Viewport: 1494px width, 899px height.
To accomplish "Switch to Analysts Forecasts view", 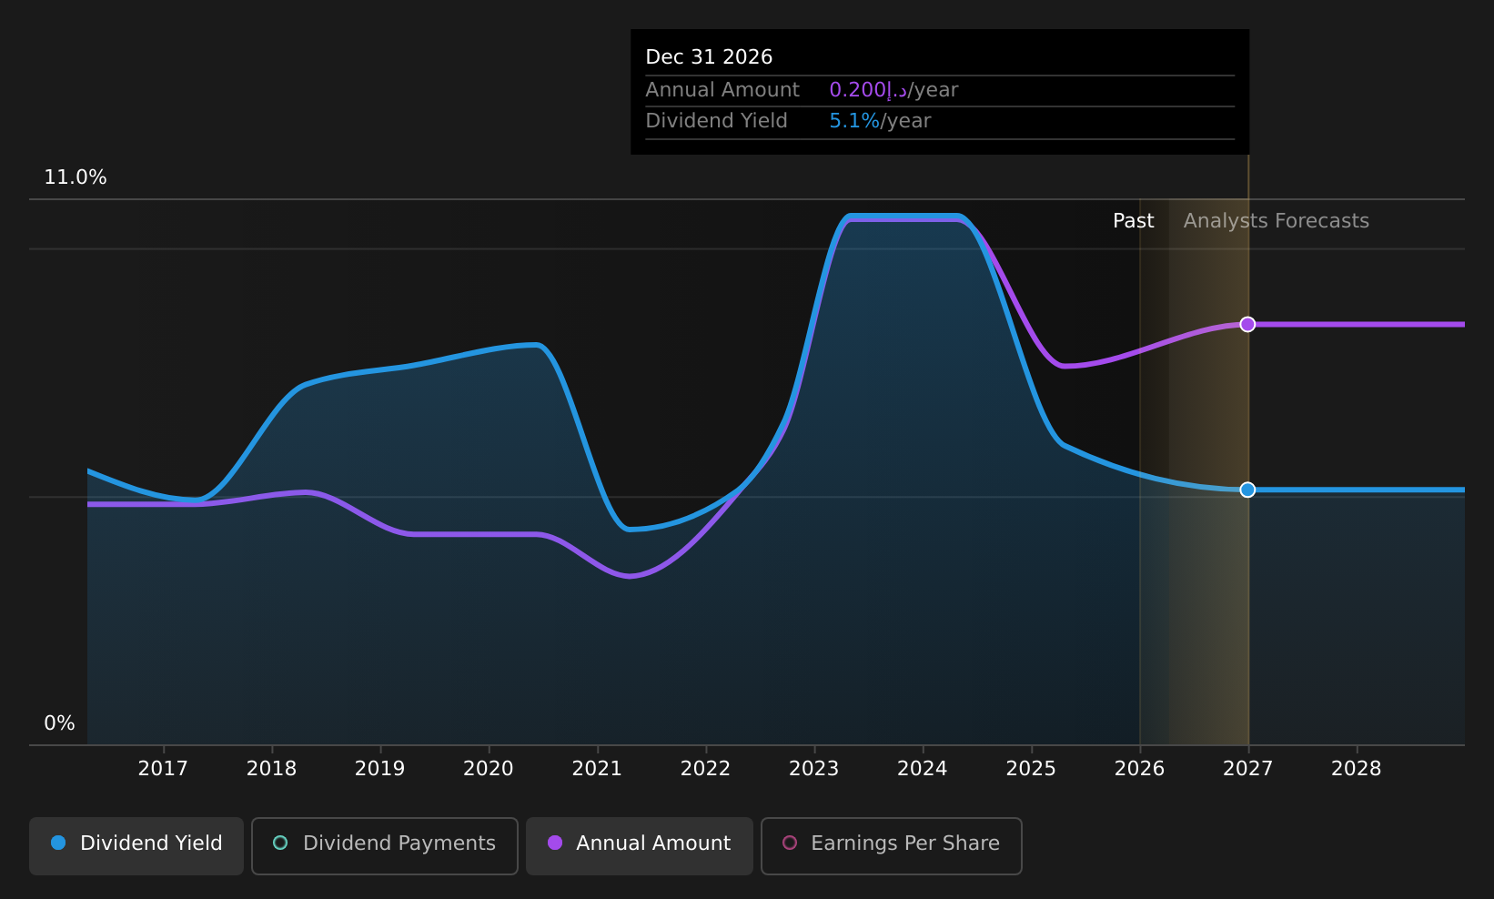I will pyautogui.click(x=1276, y=220).
